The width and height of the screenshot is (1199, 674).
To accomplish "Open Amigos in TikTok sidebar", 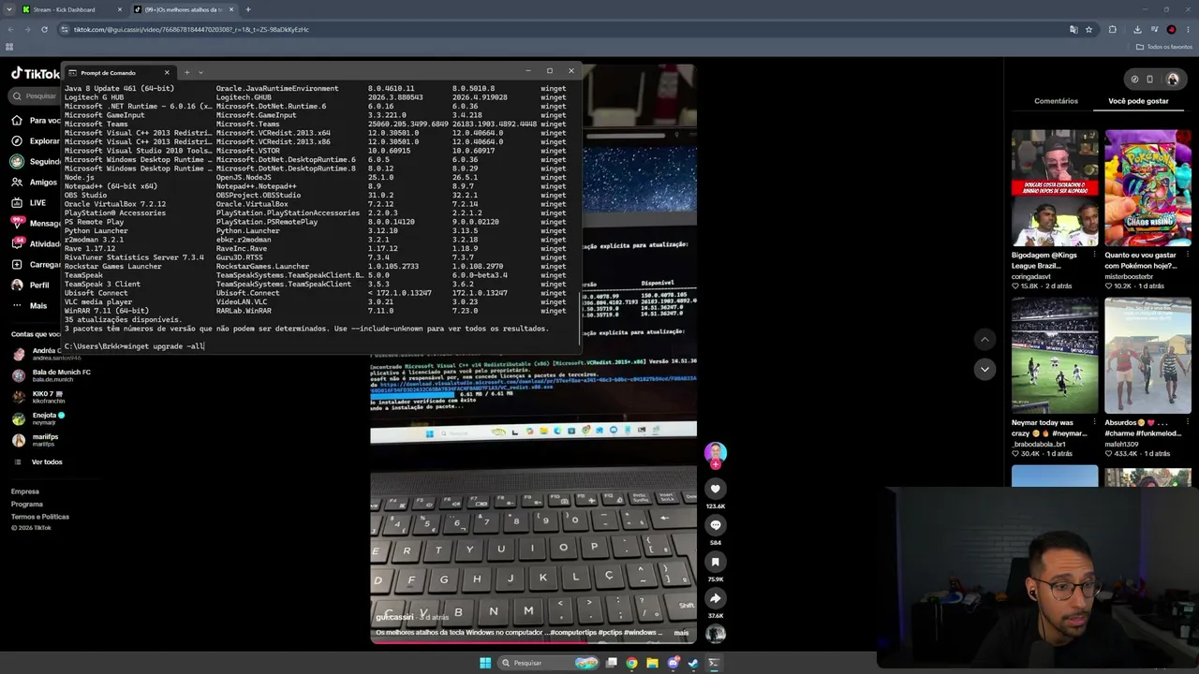I will pyautogui.click(x=35, y=183).
